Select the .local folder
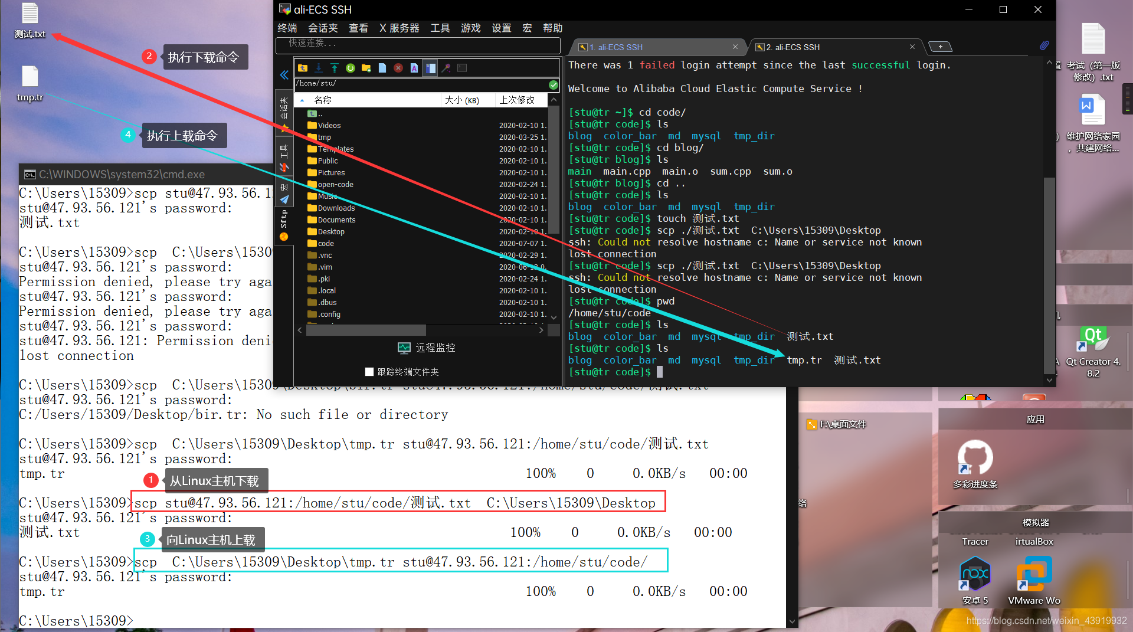This screenshot has width=1133, height=632. [421, 291]
